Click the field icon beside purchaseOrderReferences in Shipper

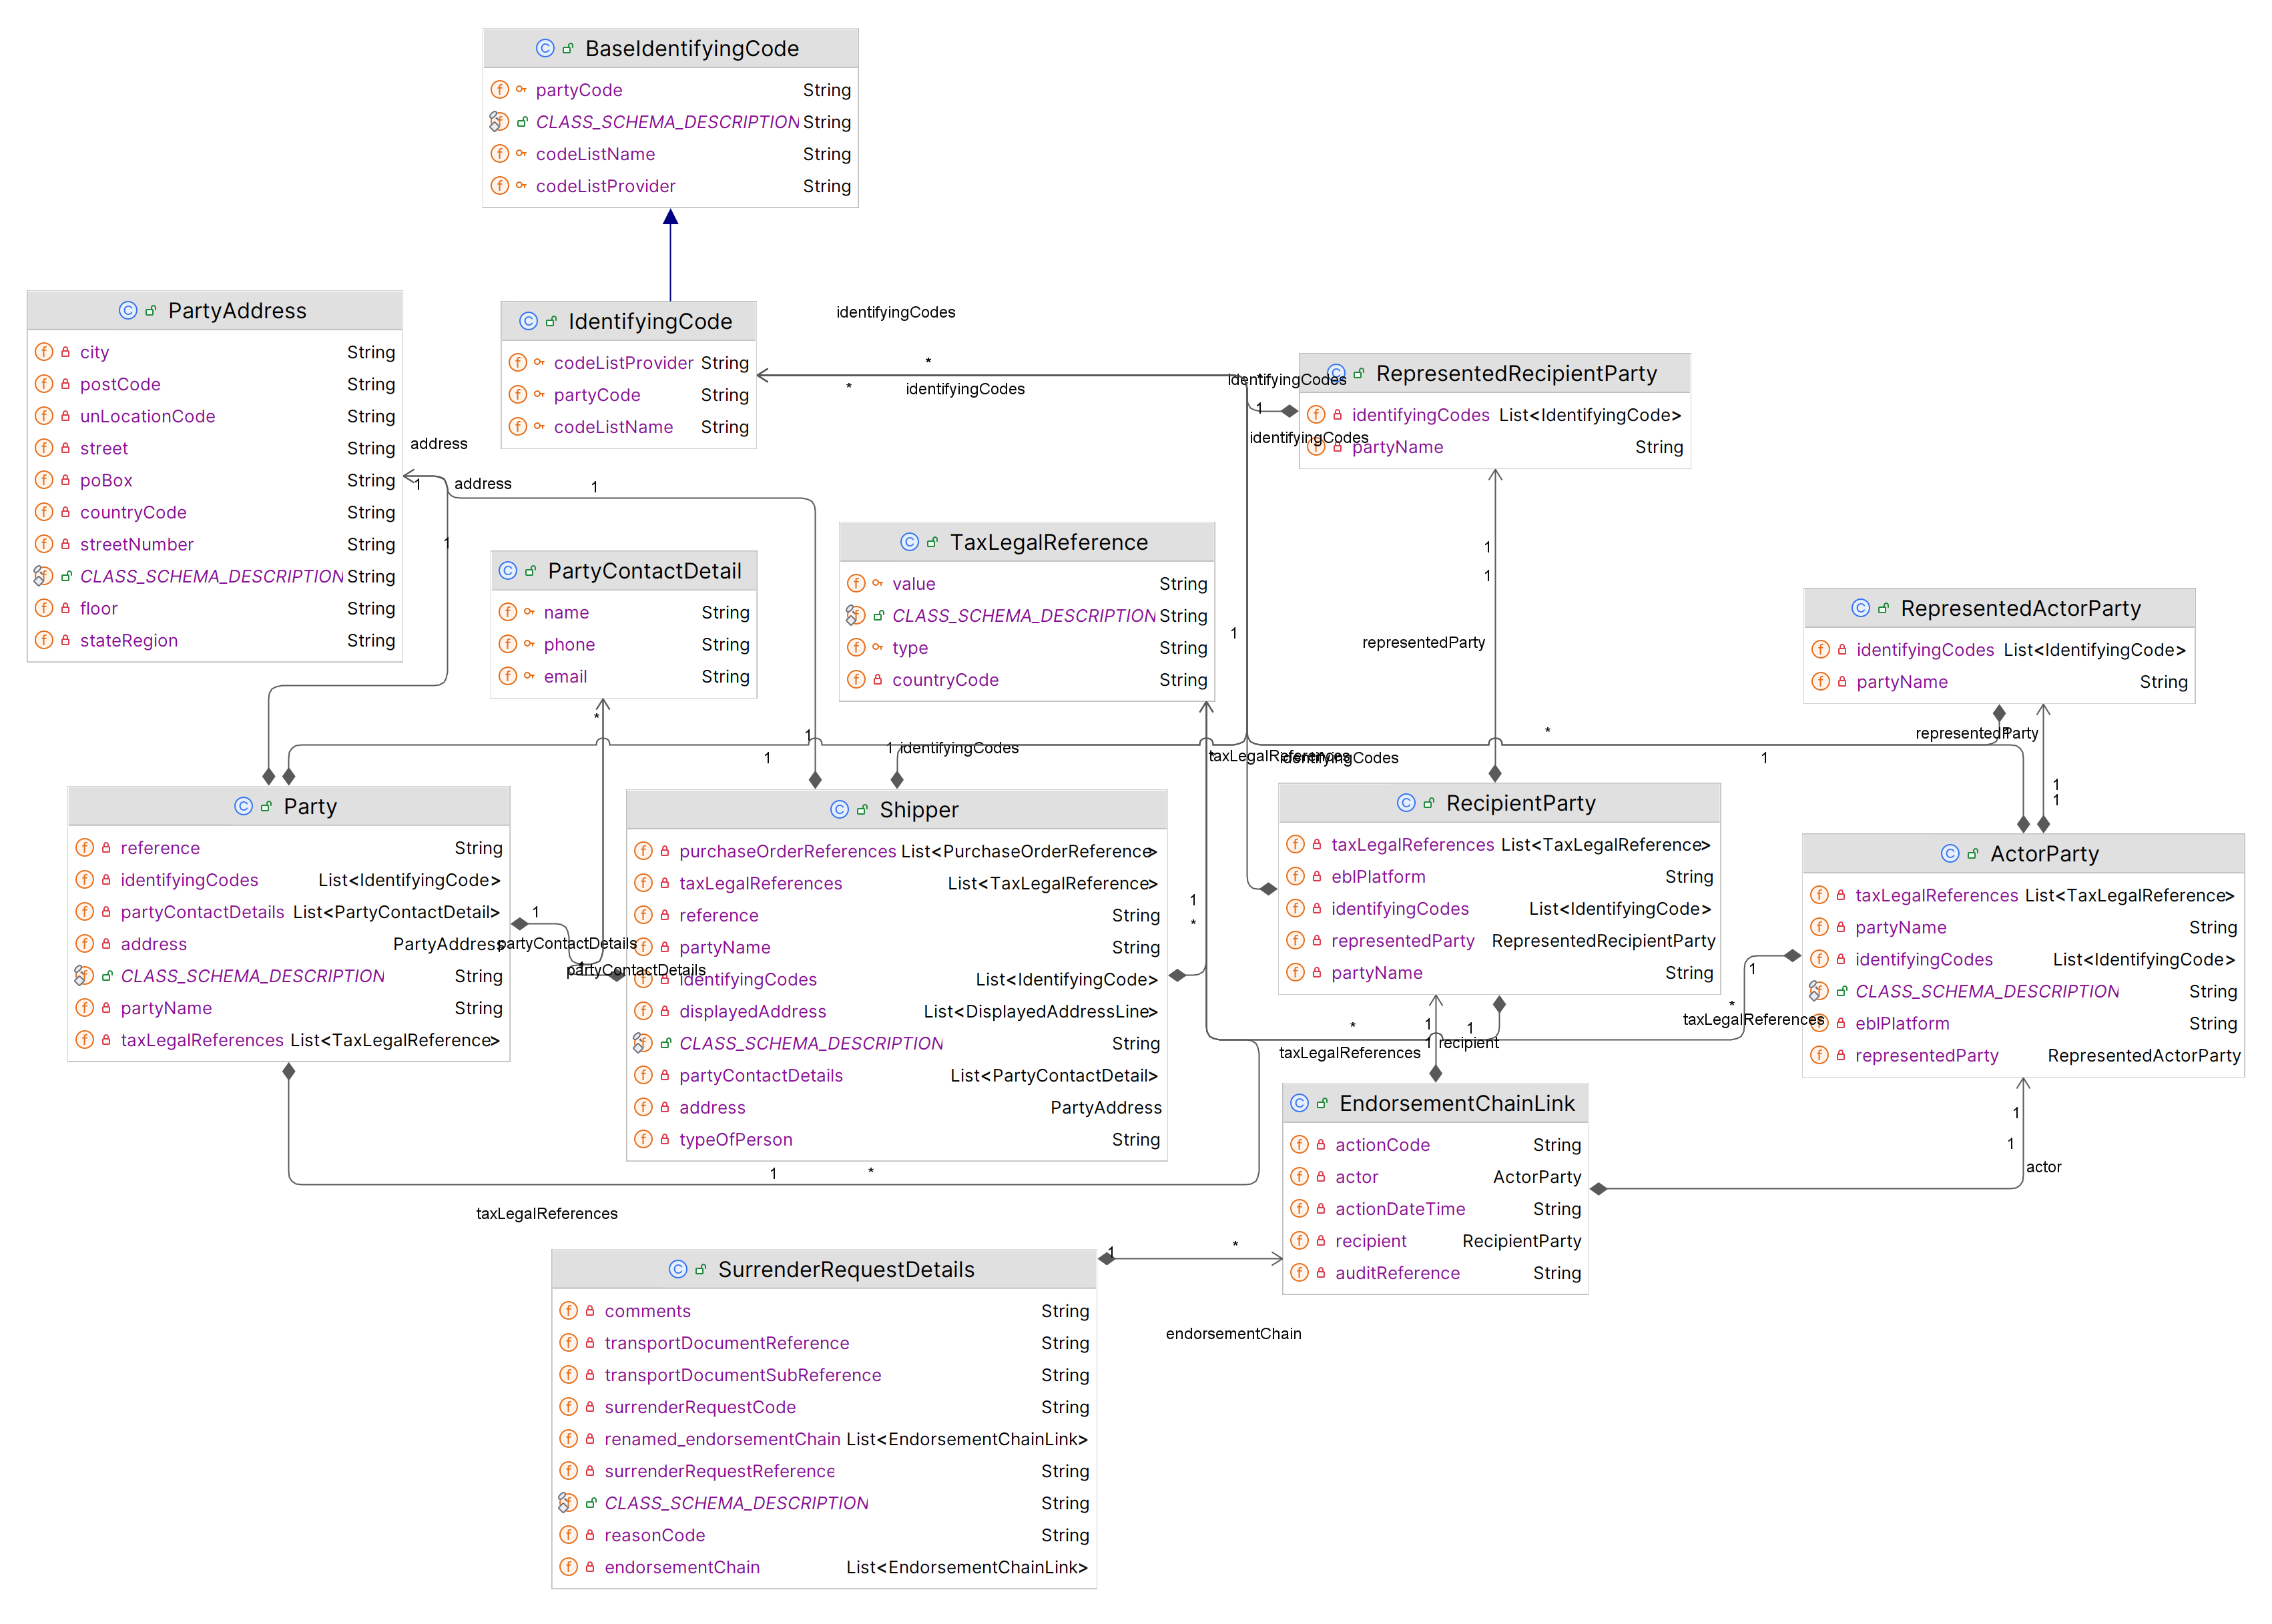point(643,851)
